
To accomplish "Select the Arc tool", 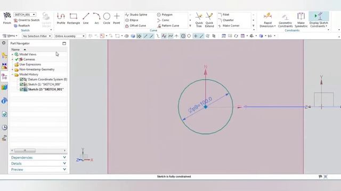I will (x=96, y=18).
